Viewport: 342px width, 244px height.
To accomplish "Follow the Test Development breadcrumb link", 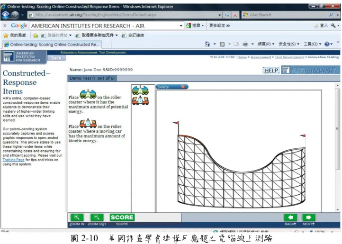I will click(x=289, y=57).
